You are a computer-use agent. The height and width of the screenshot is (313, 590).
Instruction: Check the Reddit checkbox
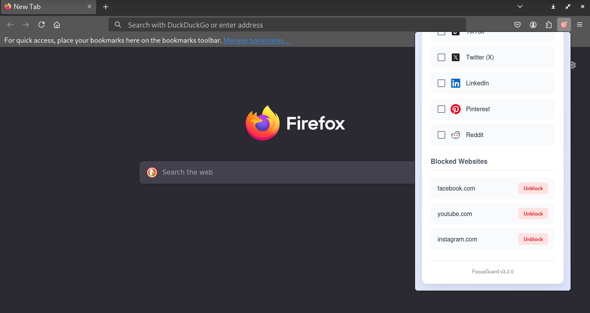[x=441, y=135]
